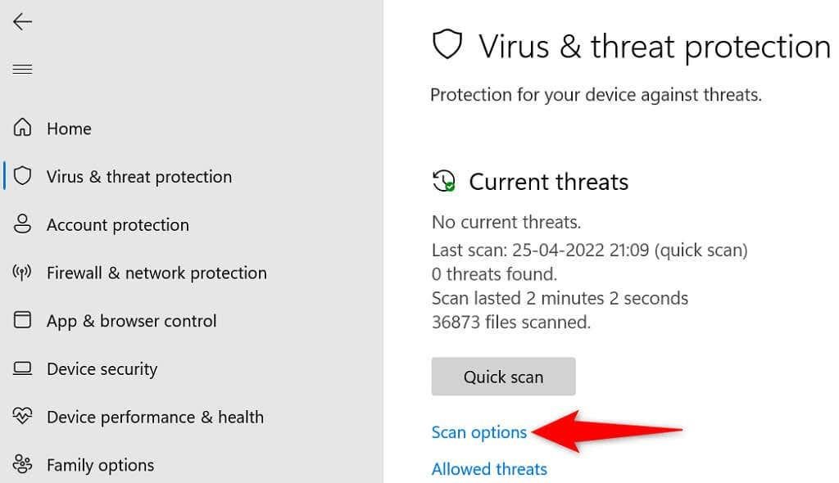Viewport: 839px width, 483px height.
Task: Click the Account protection person icon
Action: click(x=21, y=224)
